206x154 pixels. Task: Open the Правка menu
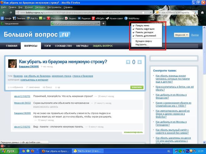[13, 7]
